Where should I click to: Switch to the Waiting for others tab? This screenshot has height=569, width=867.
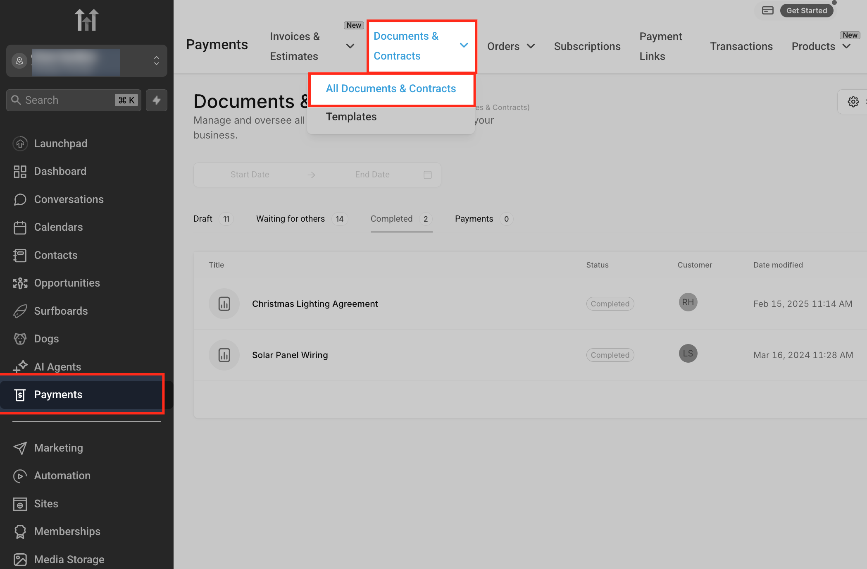290,219
